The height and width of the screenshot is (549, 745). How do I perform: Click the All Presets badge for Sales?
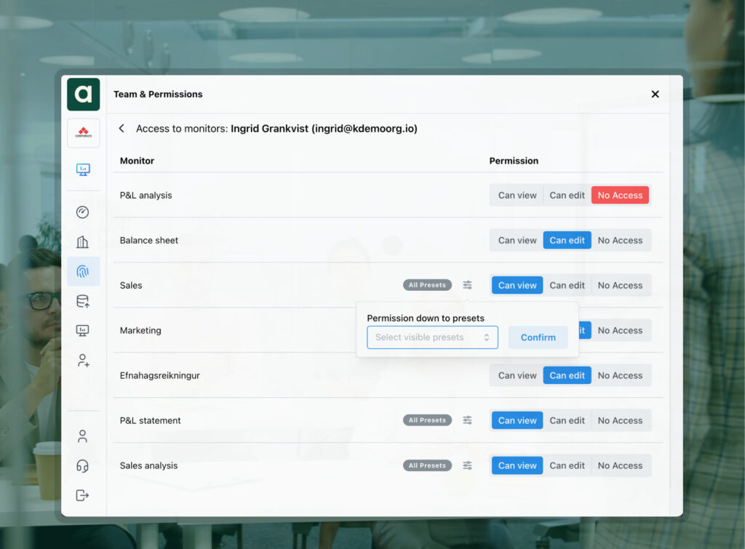(427, 285)
